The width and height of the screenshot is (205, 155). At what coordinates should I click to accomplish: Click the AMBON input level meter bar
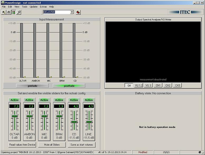point(35,50)
